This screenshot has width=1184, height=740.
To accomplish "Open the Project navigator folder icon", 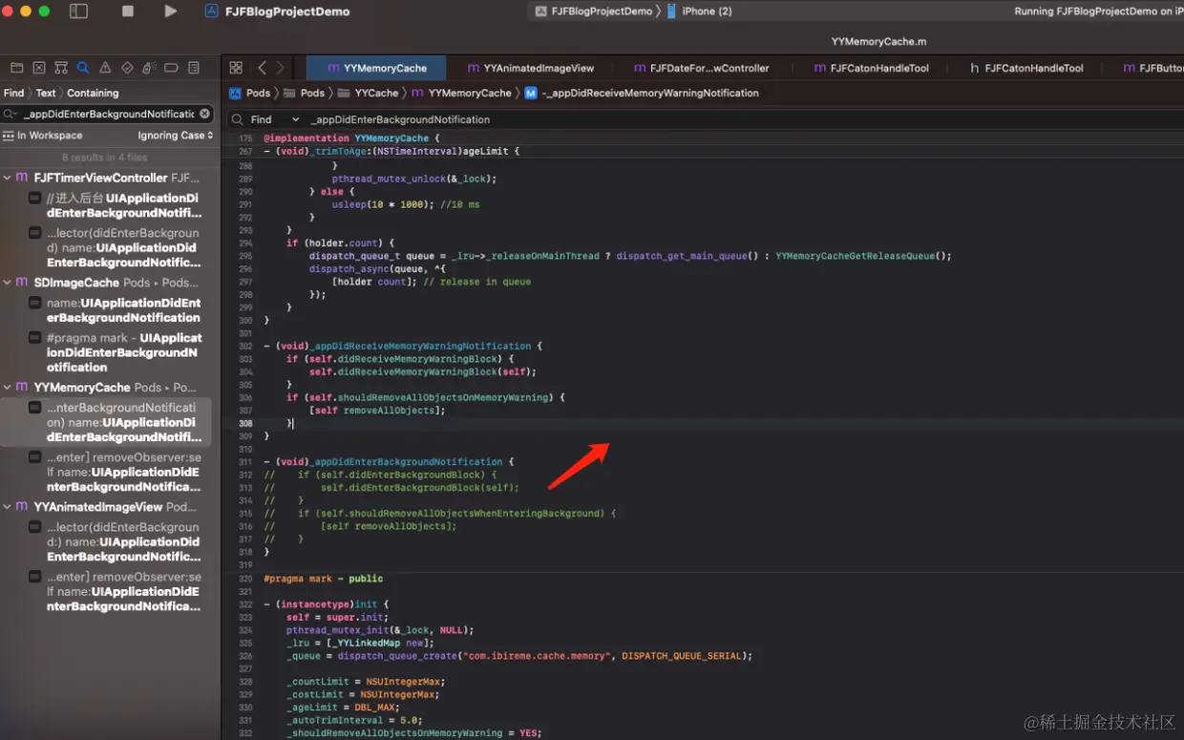I will click(16, 68).
